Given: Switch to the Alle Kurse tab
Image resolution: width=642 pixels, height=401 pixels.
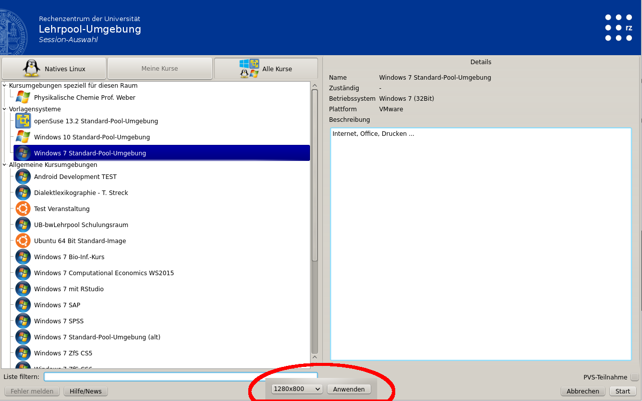Looking at the screenshot, I should point(266,69).
